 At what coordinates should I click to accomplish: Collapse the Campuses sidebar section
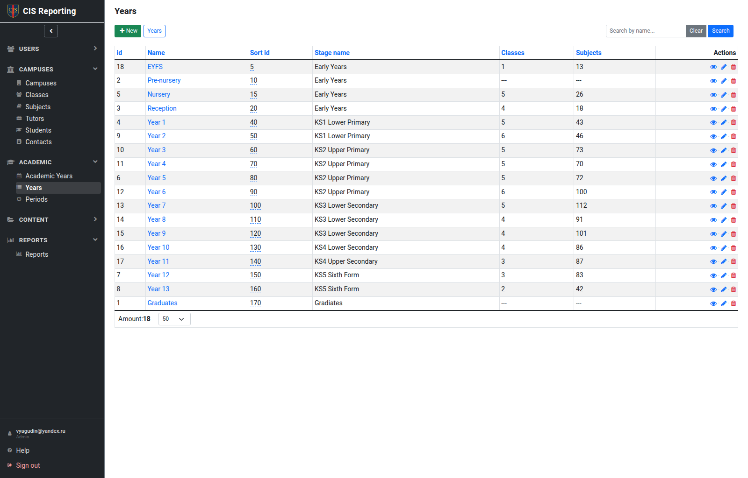point(52,69)
